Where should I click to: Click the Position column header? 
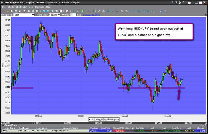(94, 128)
